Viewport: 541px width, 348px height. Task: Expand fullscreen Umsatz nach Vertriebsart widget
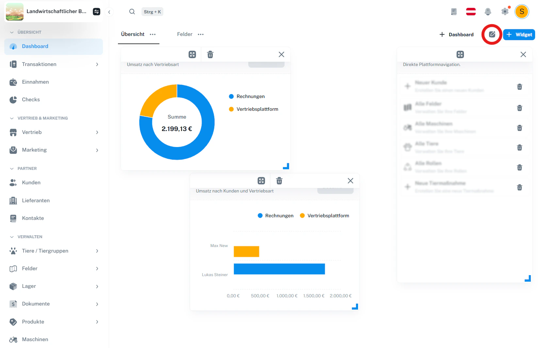pyautogui.click(x=192, y=55)
